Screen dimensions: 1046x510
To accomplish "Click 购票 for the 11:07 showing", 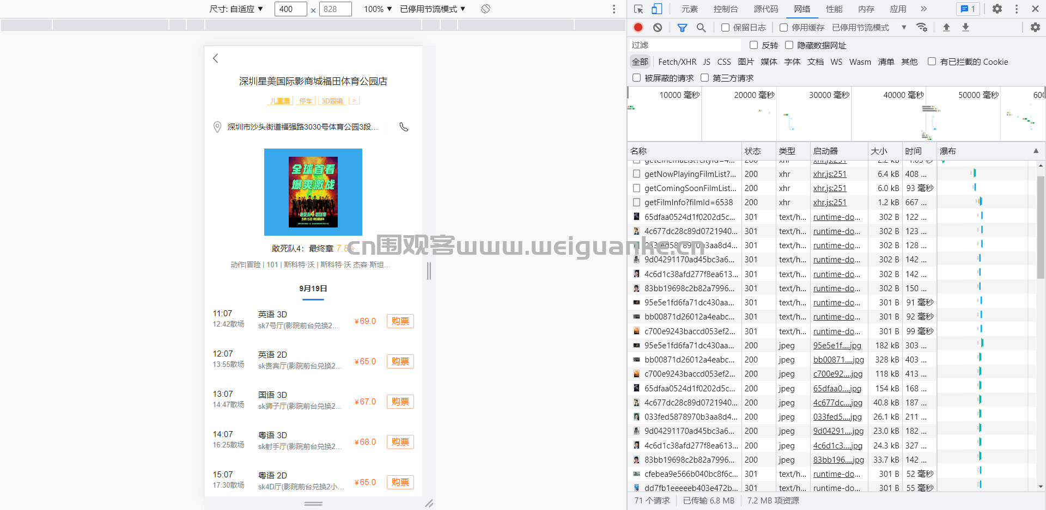I will click(x=400, y=321).
